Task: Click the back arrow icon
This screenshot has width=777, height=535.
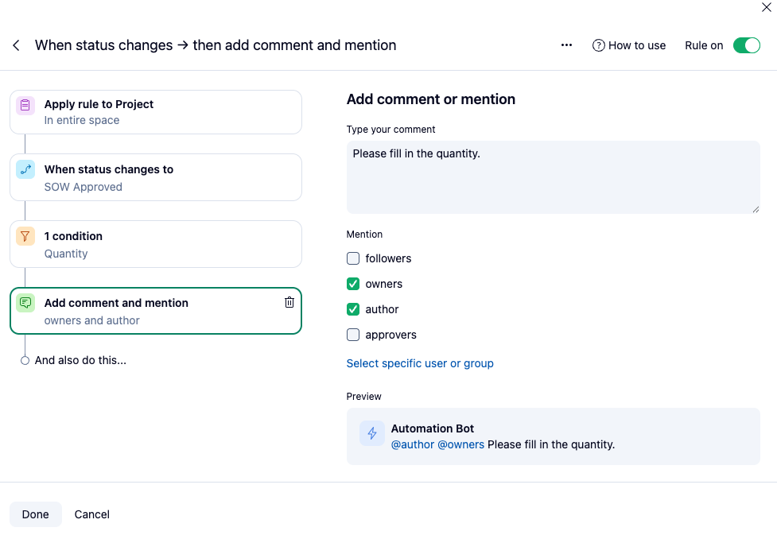Action: (16, 45)
